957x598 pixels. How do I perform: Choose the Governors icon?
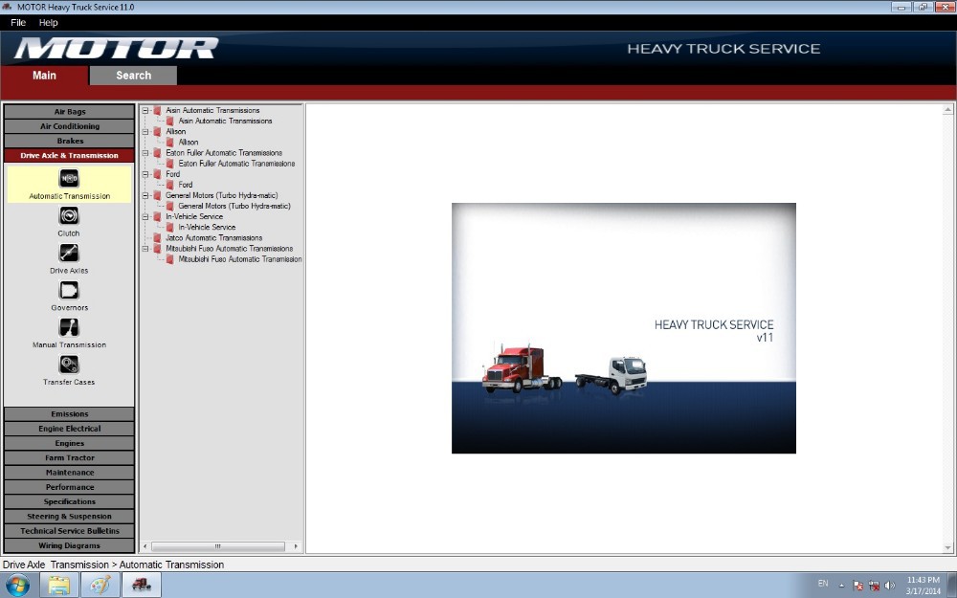click(69, 290)
